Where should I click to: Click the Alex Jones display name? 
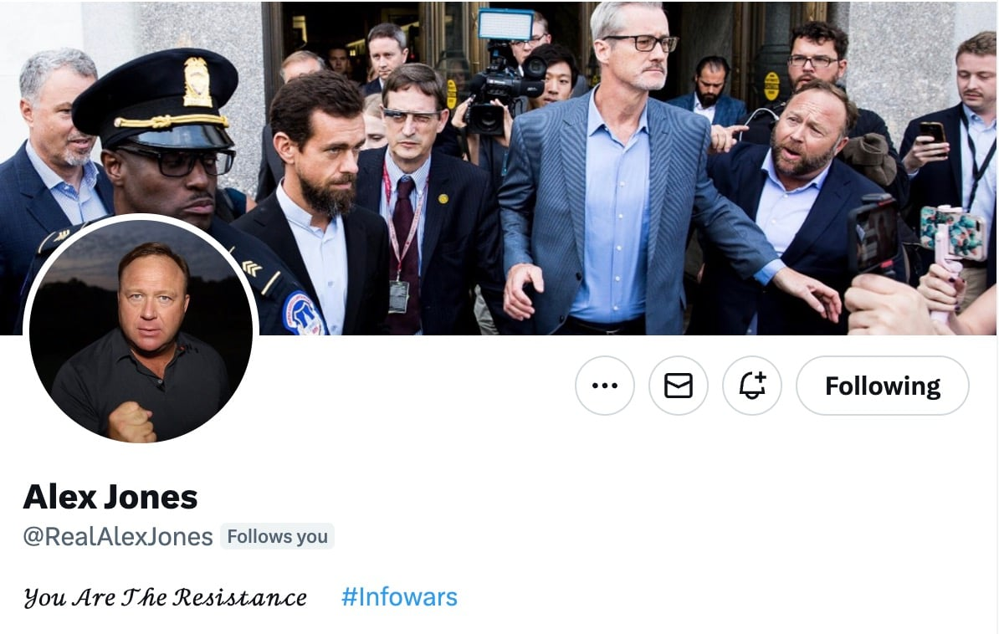point(110,496)
